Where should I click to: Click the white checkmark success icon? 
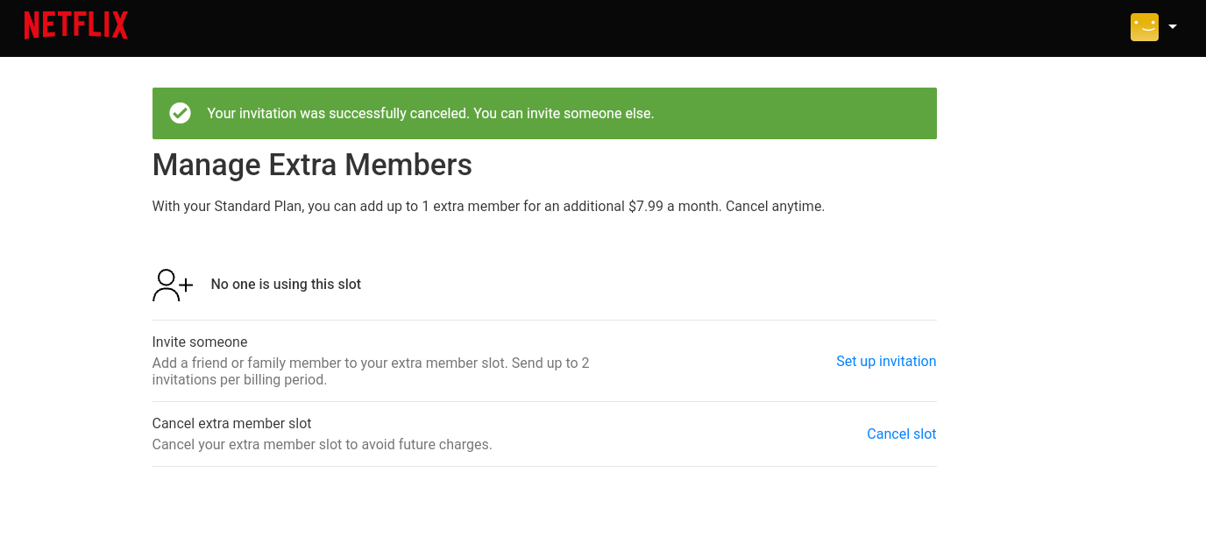(x=180, y=113)
